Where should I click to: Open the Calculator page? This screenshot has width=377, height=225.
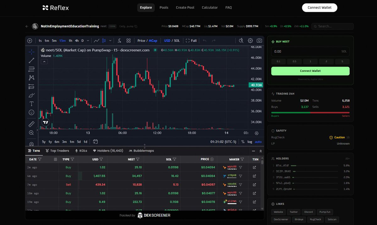[x=210, y=8]
